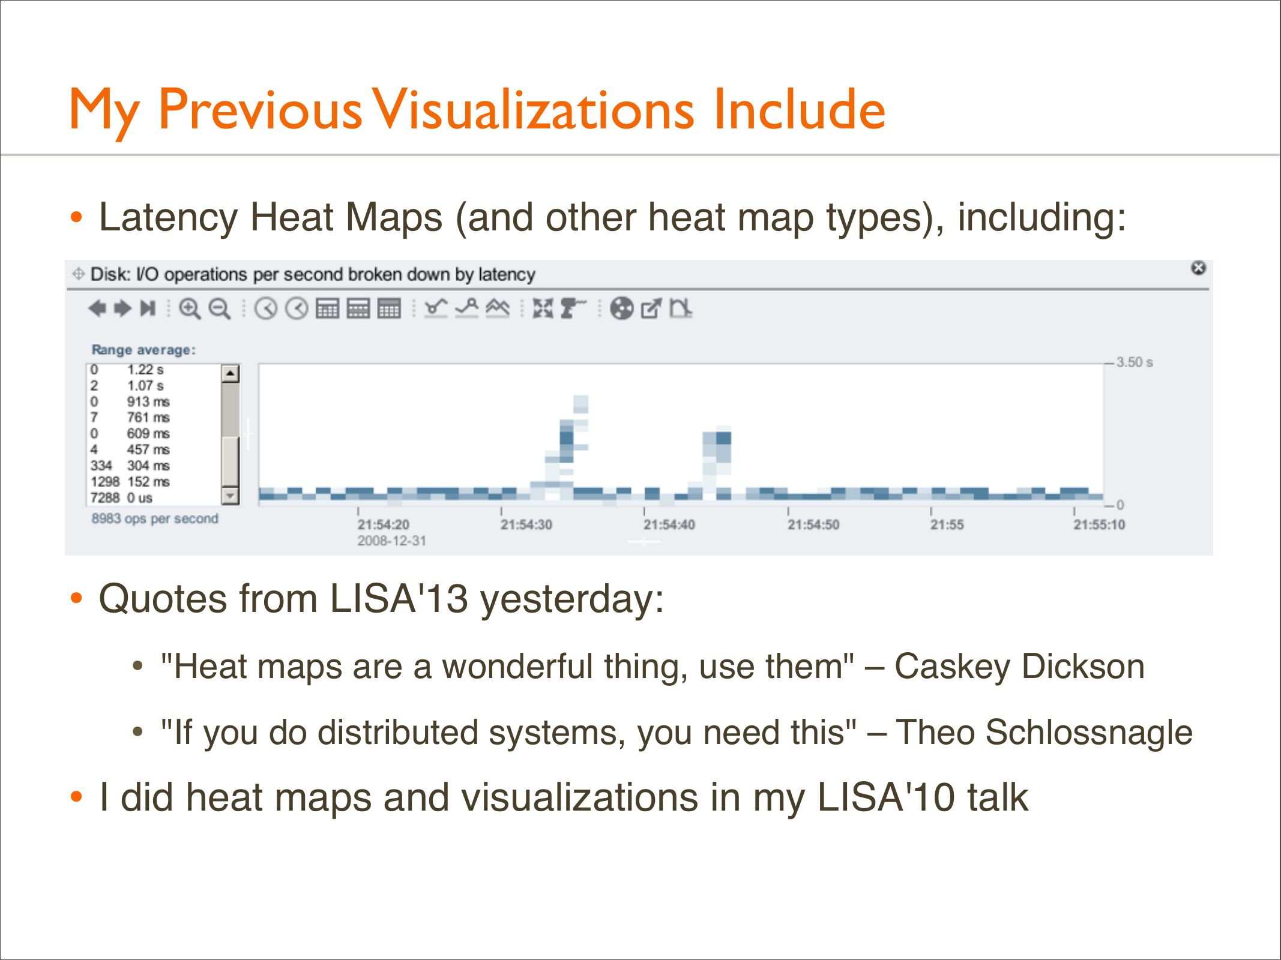Screen dimensions: 1281x960
Task: Close the Disk I/O panel
Action: pyautogui.click(x=1198, y=268)
